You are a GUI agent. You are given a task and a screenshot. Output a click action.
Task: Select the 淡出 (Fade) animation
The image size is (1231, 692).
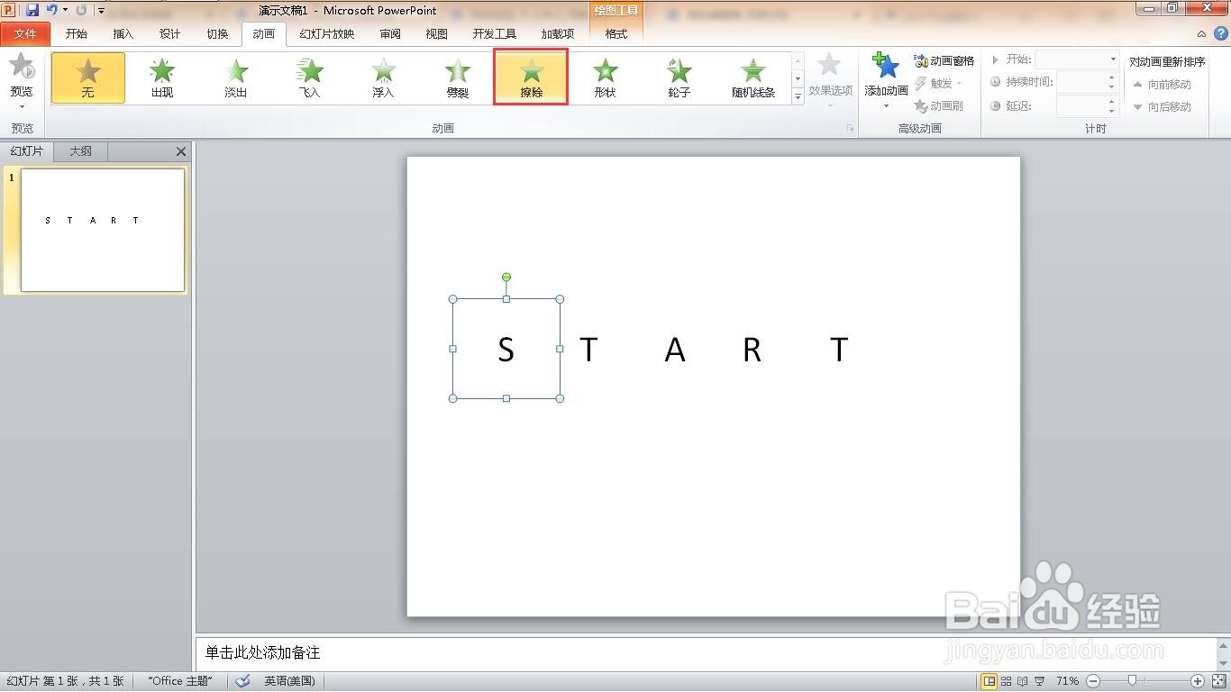click(236, 77)
